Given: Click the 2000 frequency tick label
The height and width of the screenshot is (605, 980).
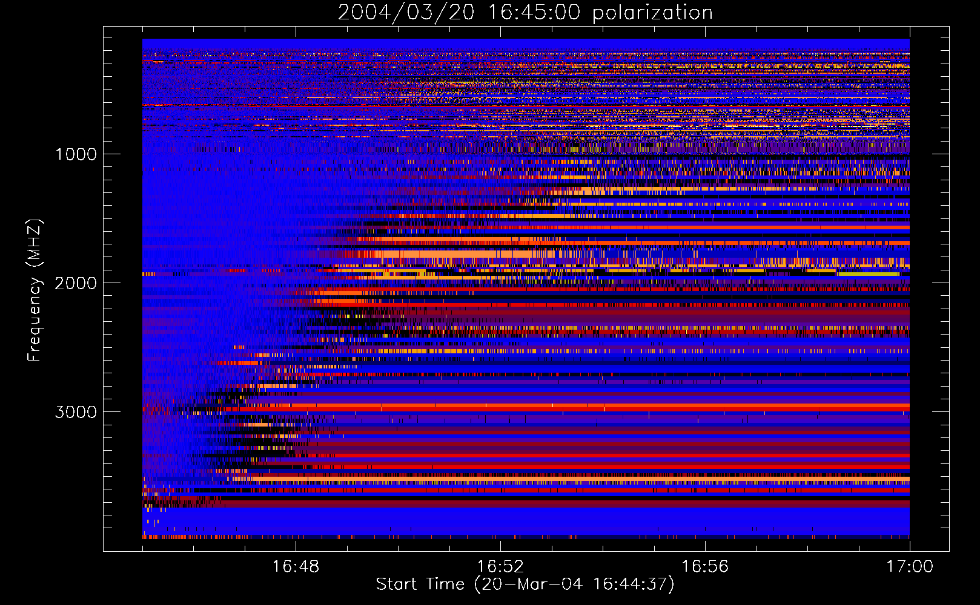Looking at the screenshot, I should point(76,283).
